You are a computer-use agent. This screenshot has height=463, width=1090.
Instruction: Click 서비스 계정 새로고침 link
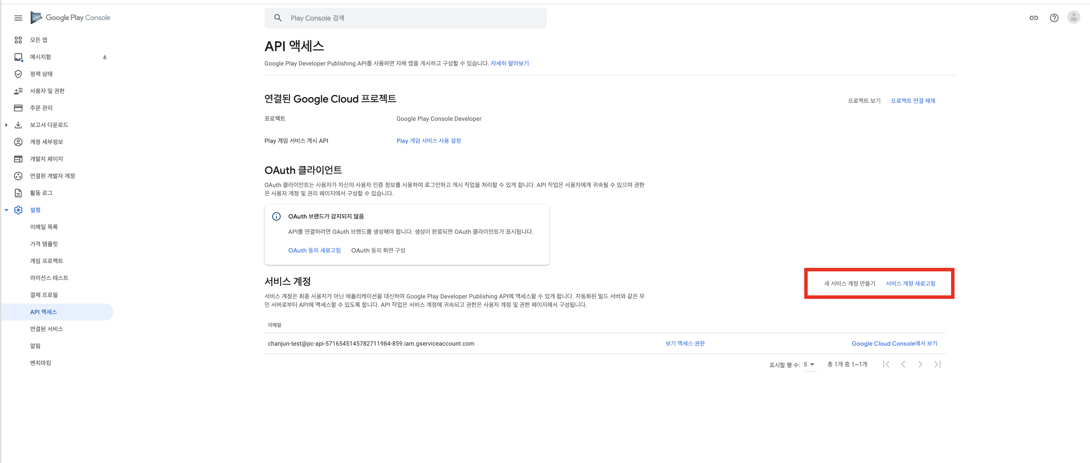[x=911, y=283]
